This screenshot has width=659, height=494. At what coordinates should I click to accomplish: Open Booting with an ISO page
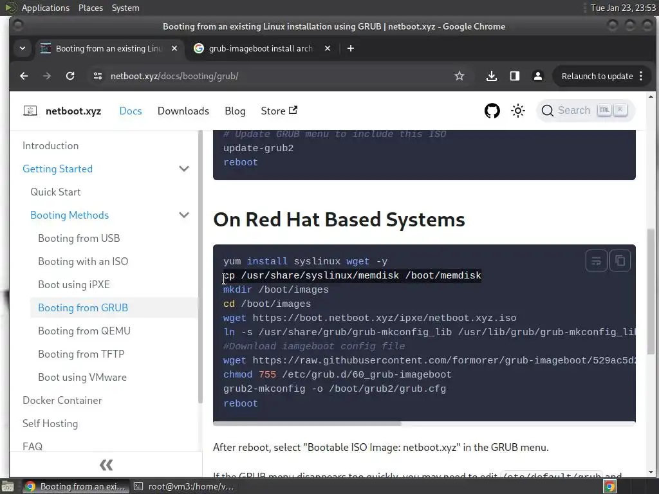pyautogui.click(x=83, y=261)
